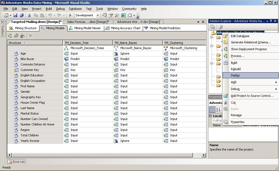This screenshot has height=171, width=279.
Task: Open the Solution Explorer window position dropdown
Action: [x=267, y=21]
